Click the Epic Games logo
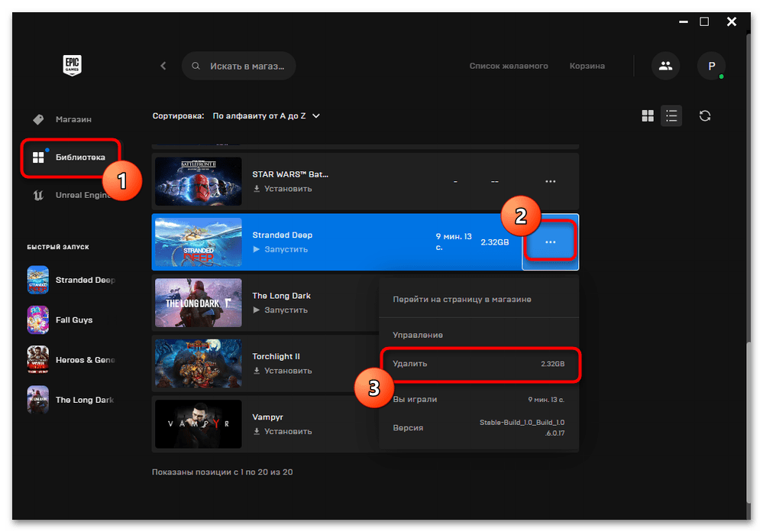Image resolution: width=763 pixels, height=532 pixels. click(x=73, y=66)
